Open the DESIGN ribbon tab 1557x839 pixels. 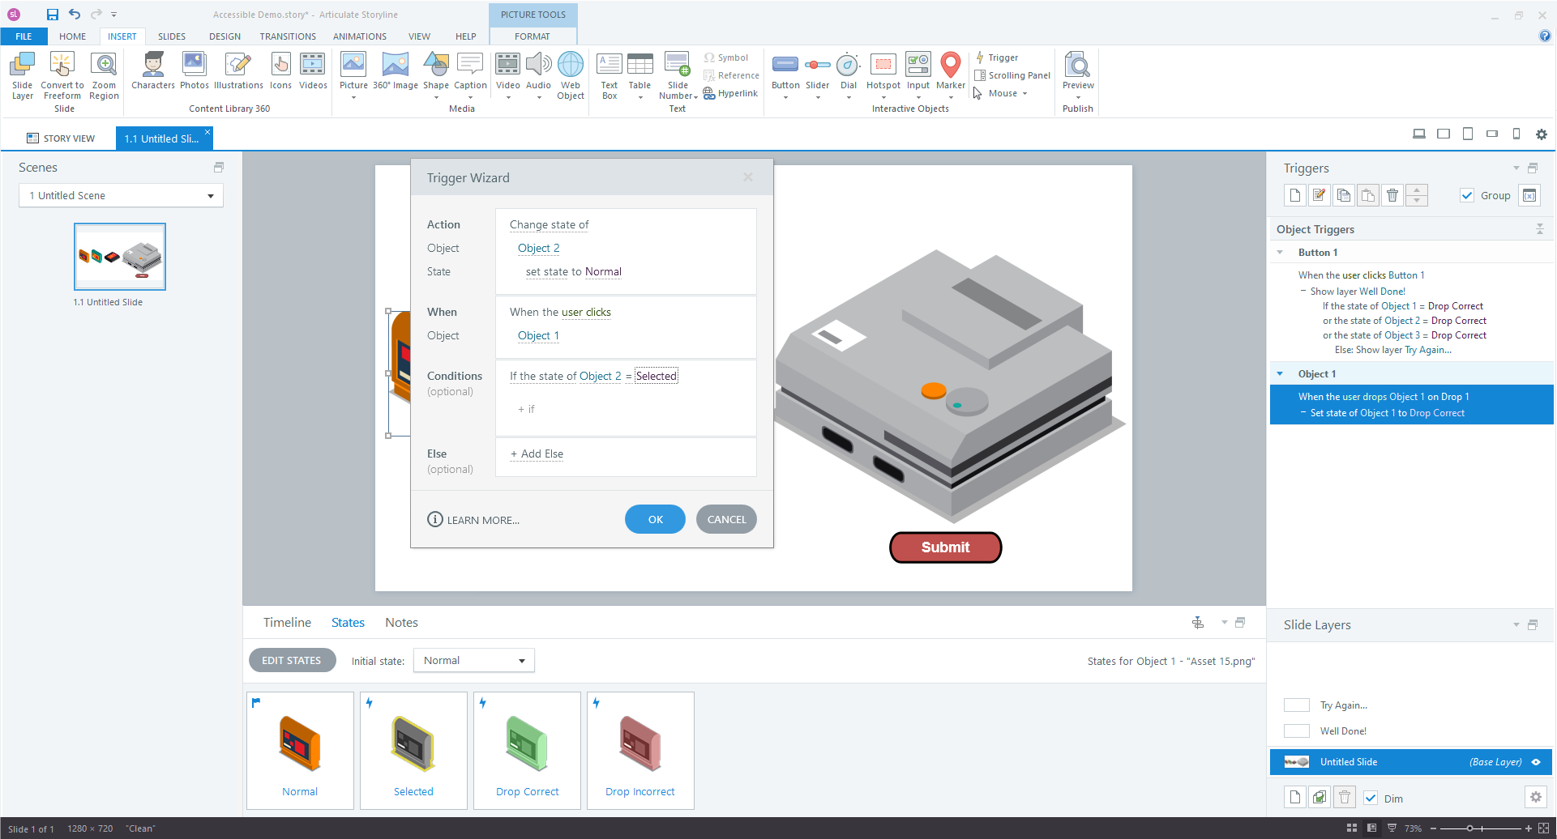pos(225,36)
